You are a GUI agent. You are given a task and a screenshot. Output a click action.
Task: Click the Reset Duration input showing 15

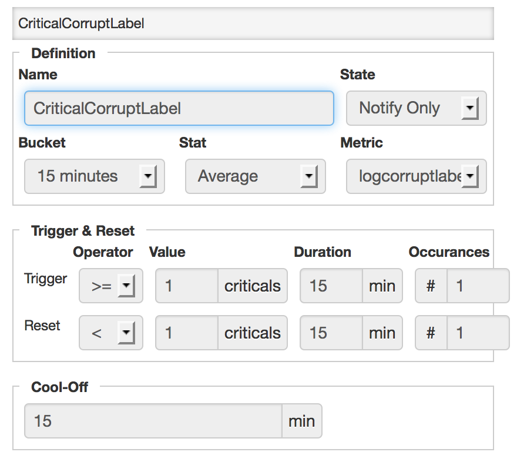click(x=329, y=333)
